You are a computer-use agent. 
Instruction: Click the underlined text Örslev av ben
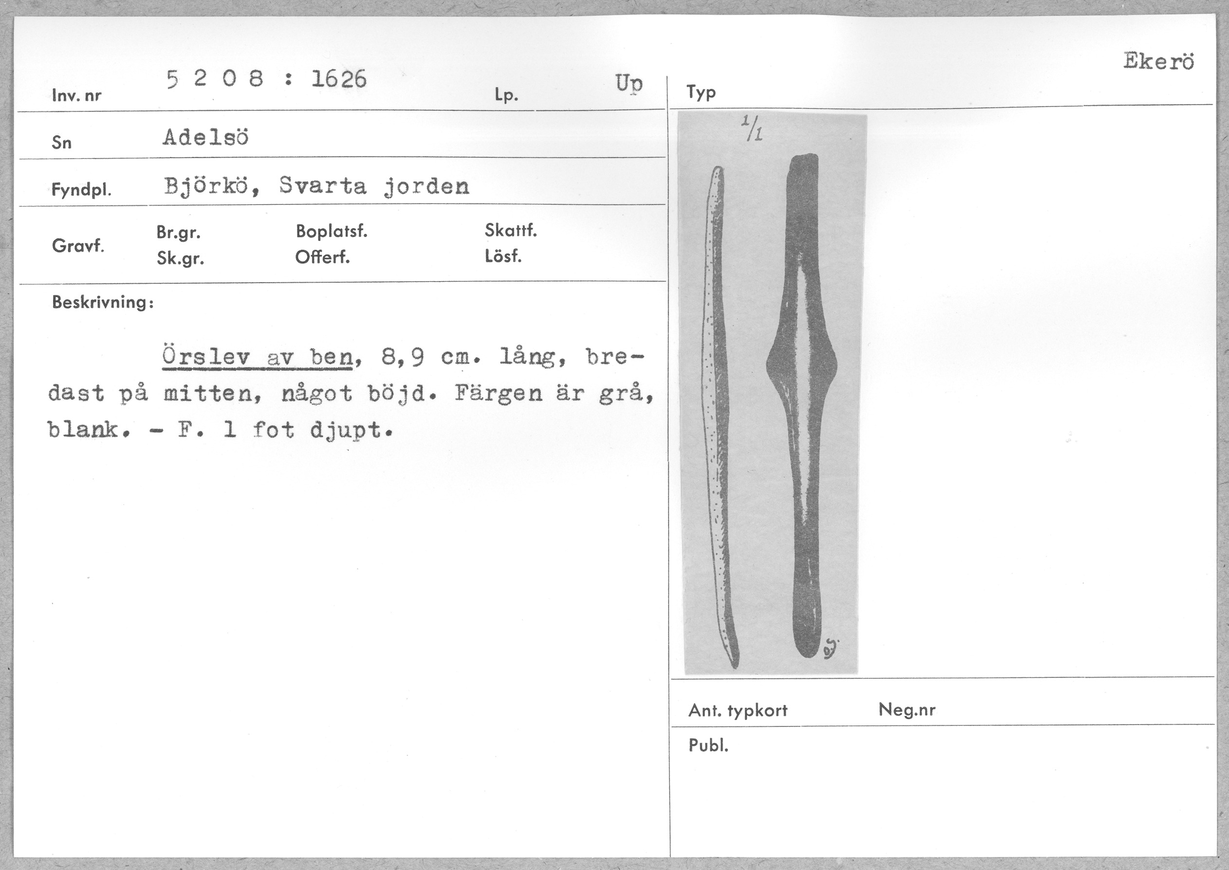(257, 357)
